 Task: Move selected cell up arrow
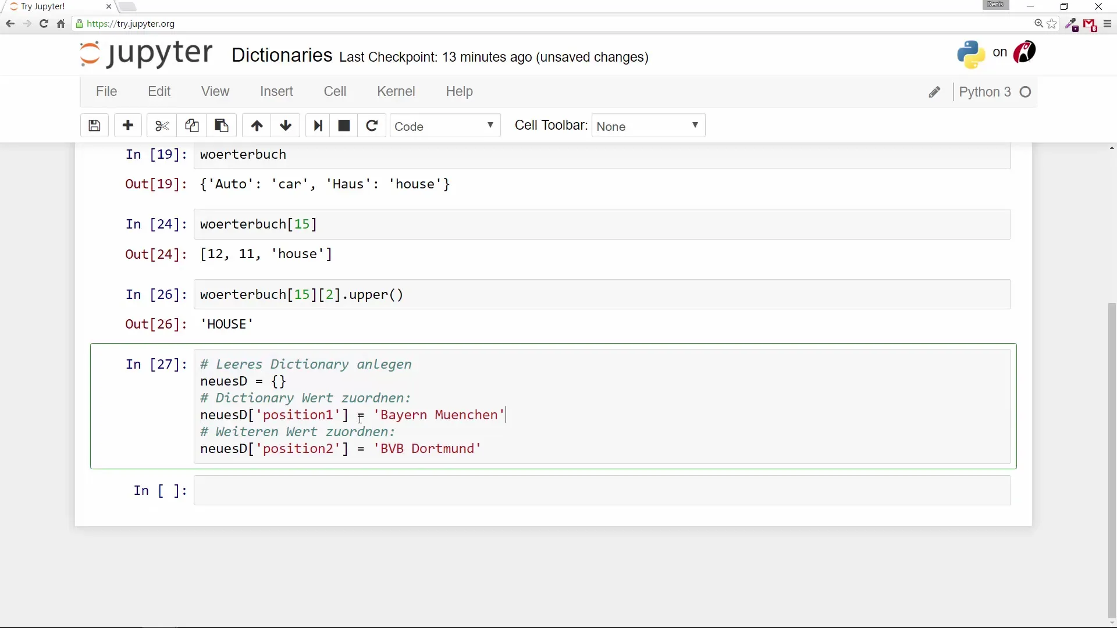(257, 126)
